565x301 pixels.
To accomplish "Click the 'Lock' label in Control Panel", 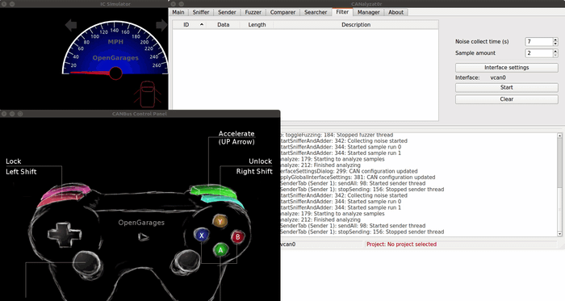I will click(x=14, y=161).
